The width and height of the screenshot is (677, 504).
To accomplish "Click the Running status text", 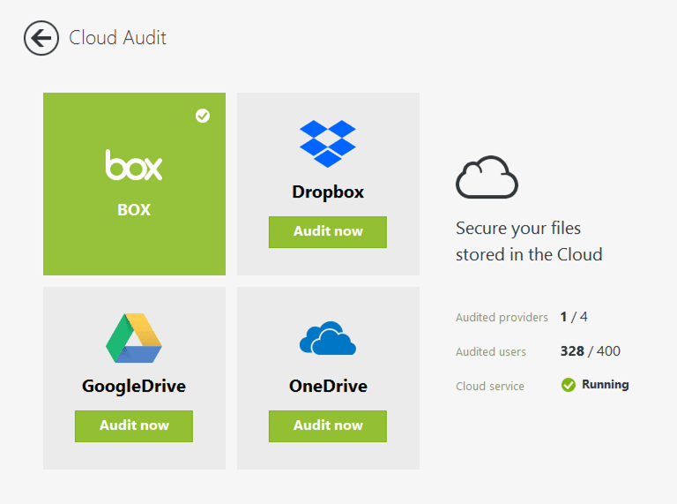I will pos(605,385).
